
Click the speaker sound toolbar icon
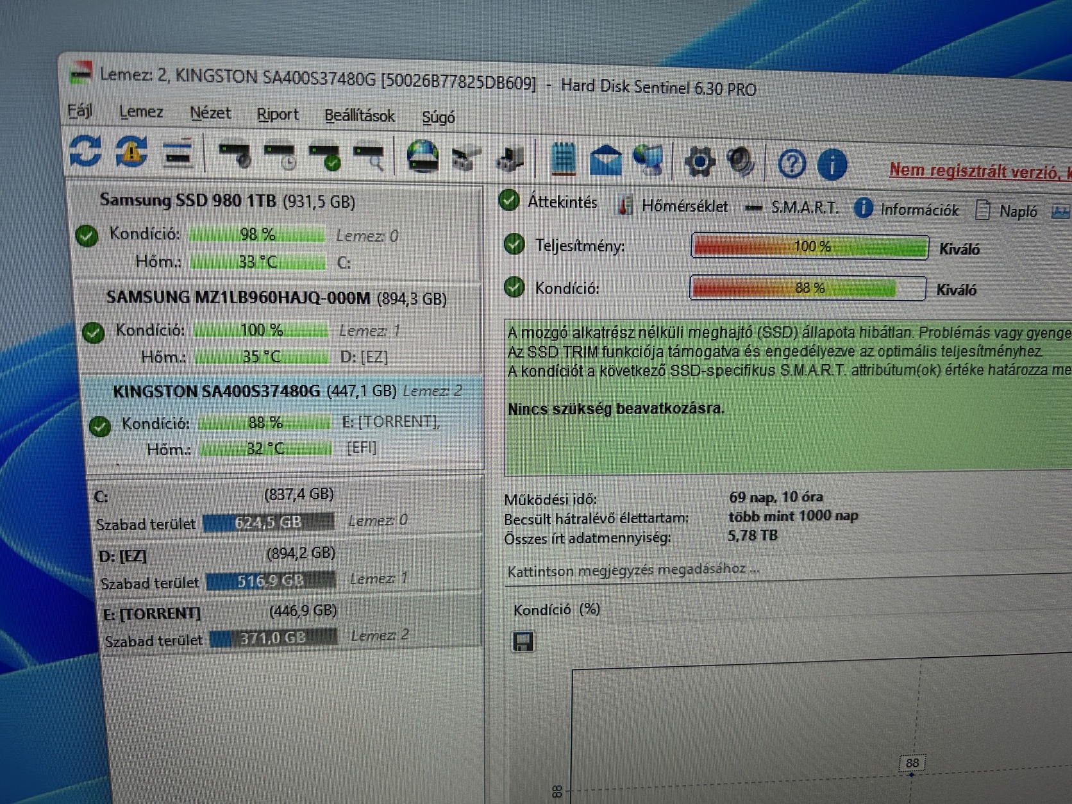click(741, 162)
